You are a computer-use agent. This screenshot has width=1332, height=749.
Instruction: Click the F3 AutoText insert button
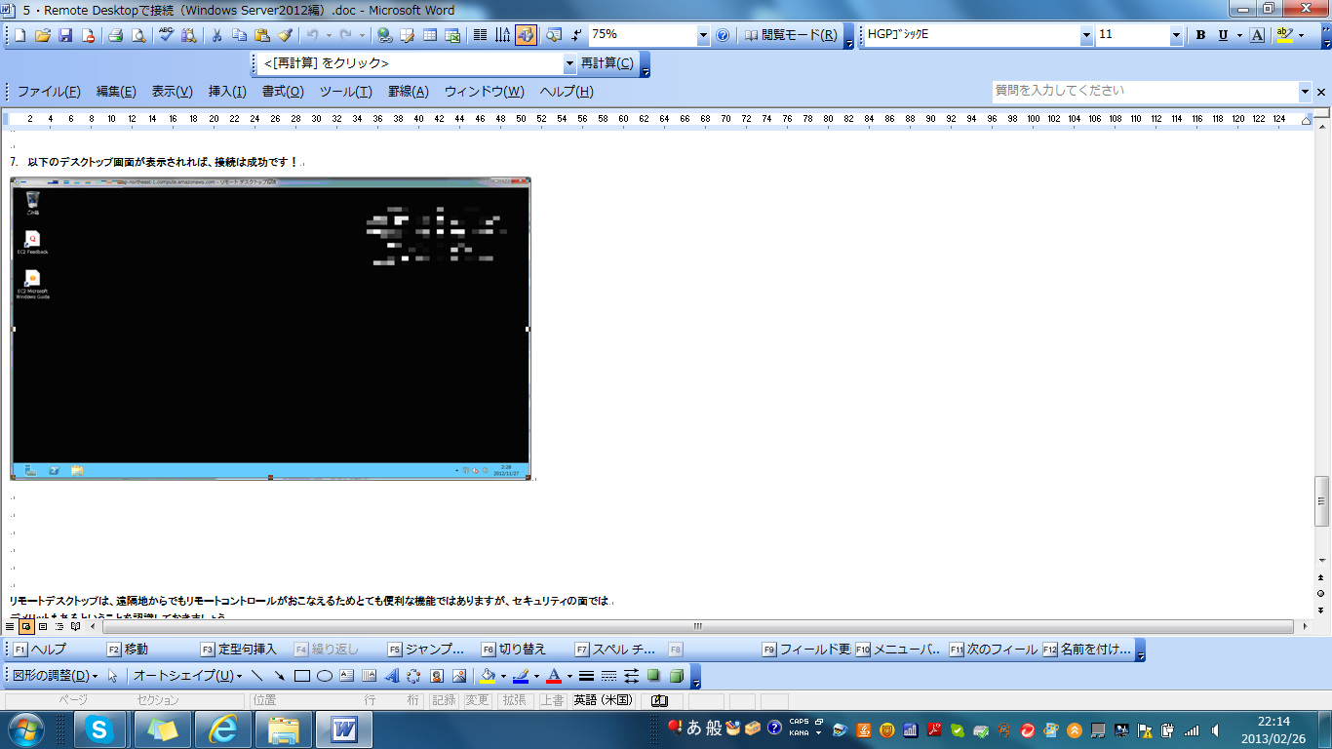click(240, 650)
